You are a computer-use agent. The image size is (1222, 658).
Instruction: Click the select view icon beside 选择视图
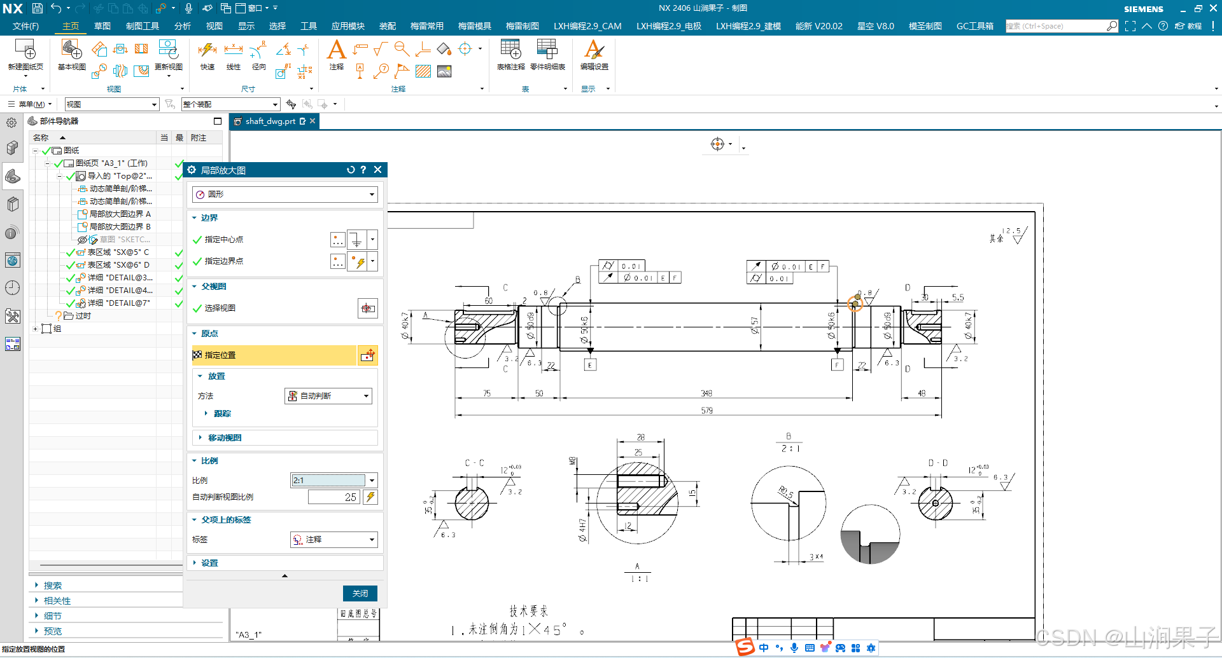pyautogui.click(x=368, y=308)
